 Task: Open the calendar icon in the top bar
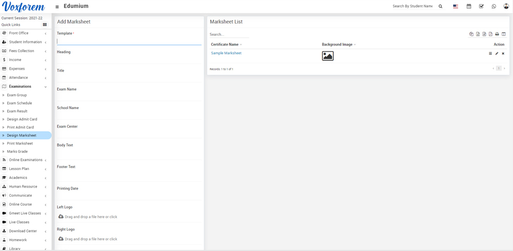pyautogui.click(x=468, y=7)
